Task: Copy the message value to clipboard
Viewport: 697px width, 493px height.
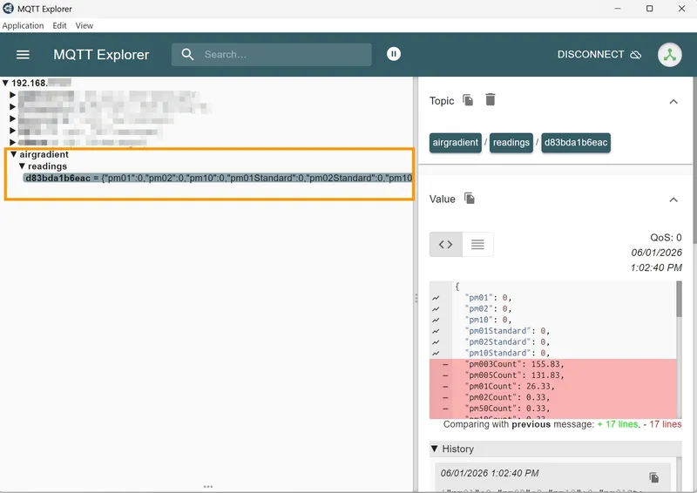Action: coord(470,199)
